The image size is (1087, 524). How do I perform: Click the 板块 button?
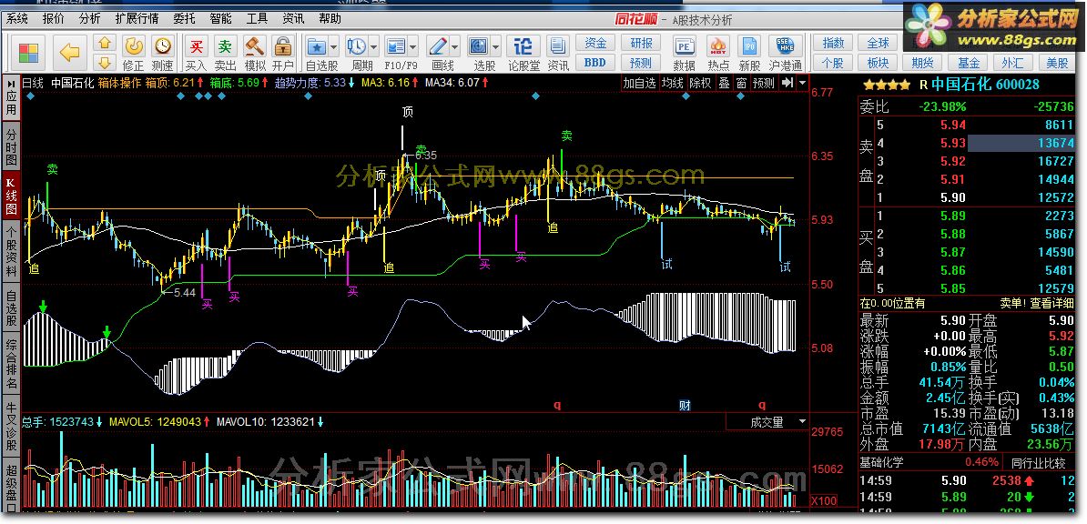coord(879,63)
